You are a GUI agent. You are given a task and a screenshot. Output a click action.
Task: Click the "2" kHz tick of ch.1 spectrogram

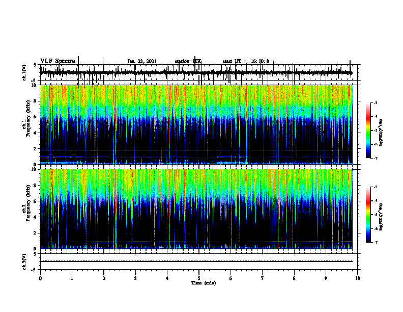pos(36,149)
